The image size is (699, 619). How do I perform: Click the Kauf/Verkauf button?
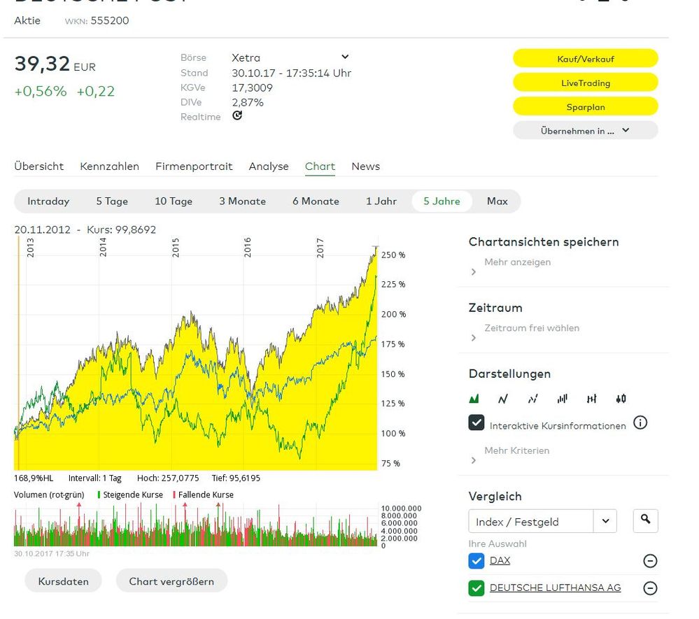(585, 59)
